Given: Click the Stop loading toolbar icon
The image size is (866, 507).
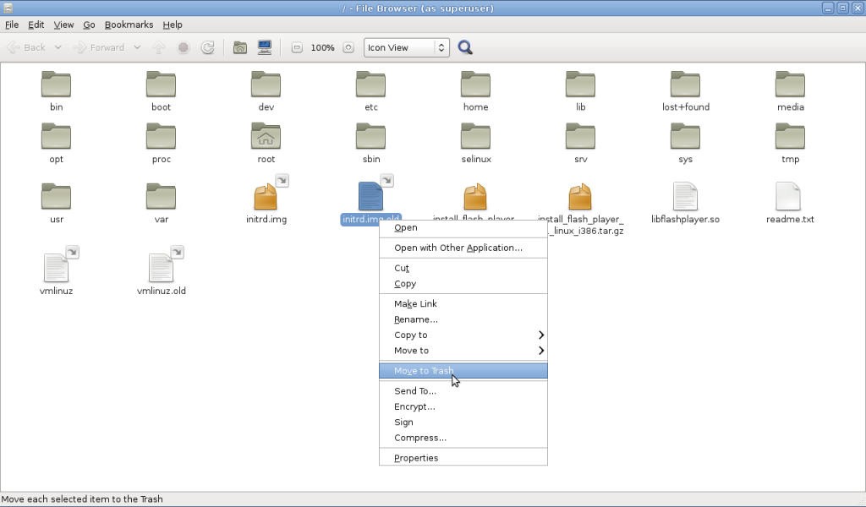Looking at the screenshot, I should (x=184, y=47).
